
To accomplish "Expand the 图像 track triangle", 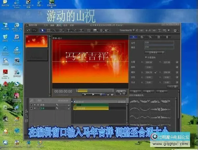I will click(35, 105).
